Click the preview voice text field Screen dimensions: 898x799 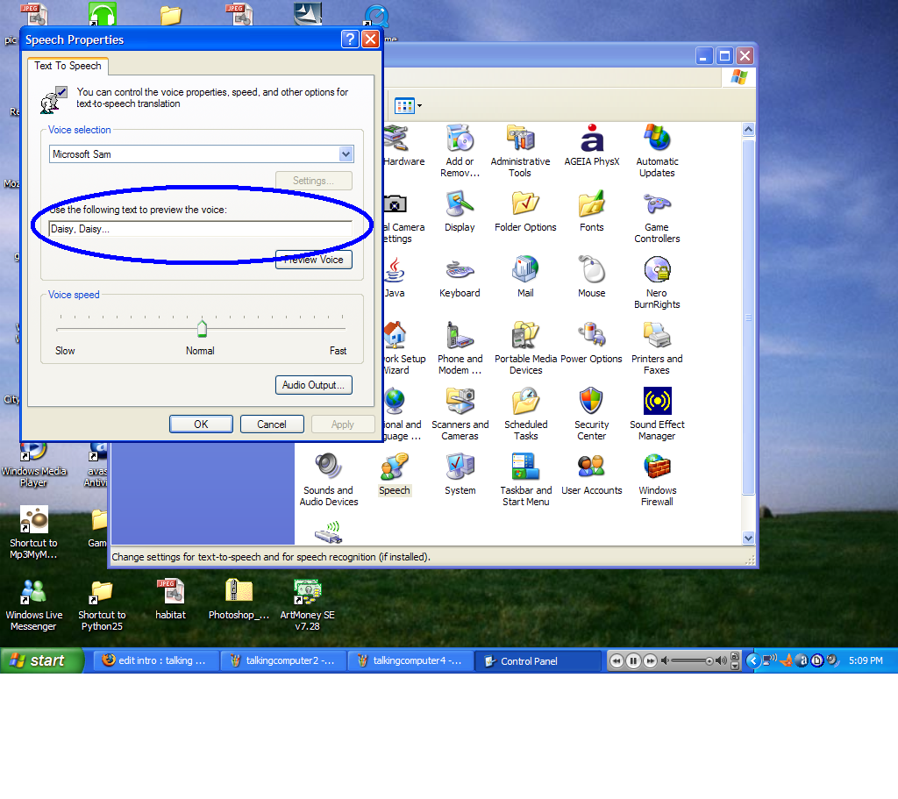[x=200, y=229]
